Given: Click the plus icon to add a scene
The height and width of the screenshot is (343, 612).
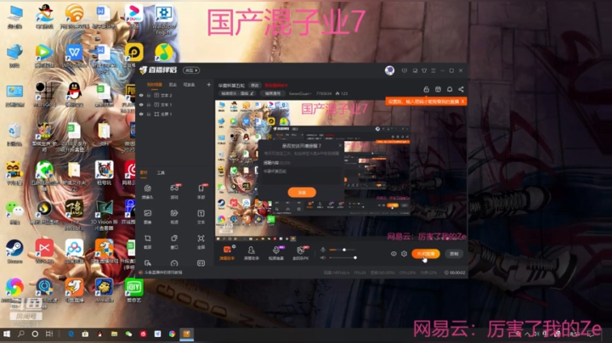Looking at the screenshot, I should click(209, 85).
